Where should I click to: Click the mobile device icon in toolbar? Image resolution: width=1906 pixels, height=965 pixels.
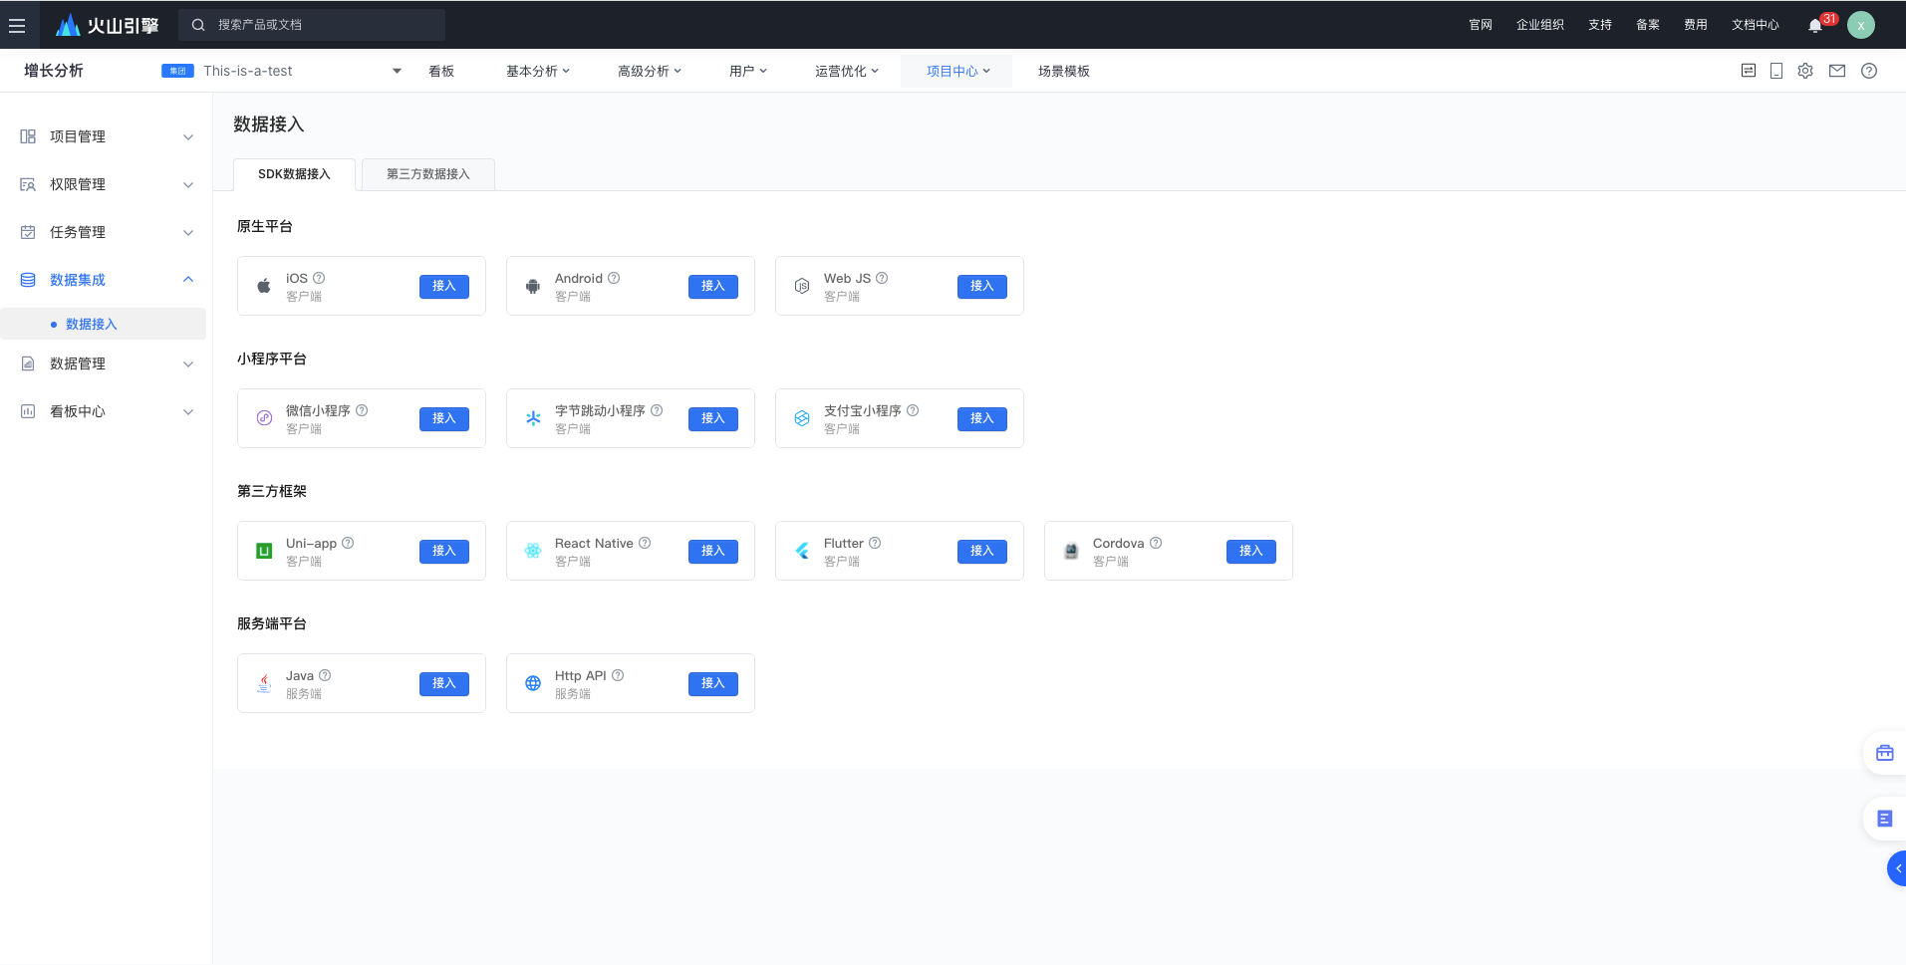pos(1776,71)
